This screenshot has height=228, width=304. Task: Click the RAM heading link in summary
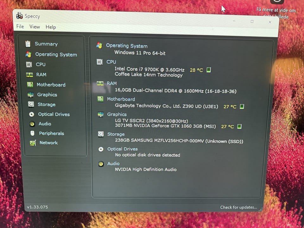[112, 83]
